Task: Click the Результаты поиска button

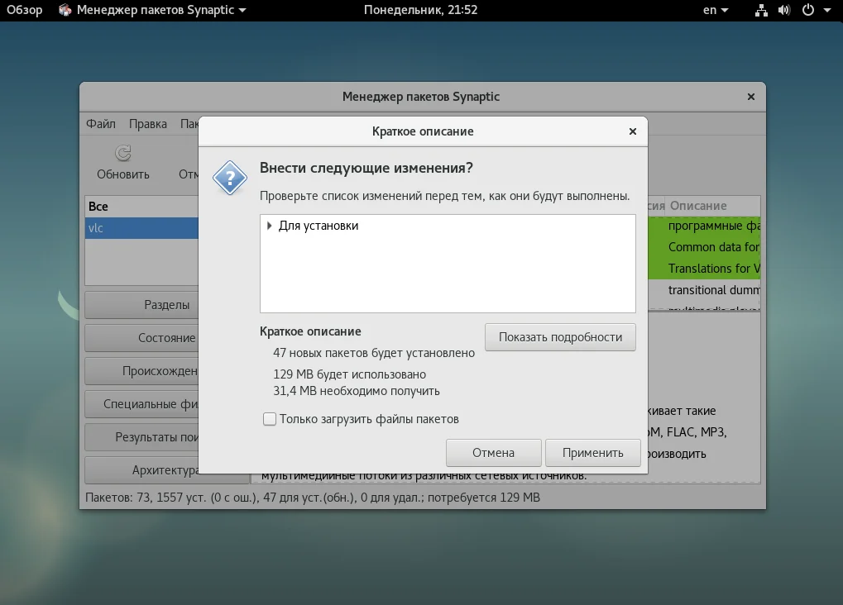Action: [142, 437]
